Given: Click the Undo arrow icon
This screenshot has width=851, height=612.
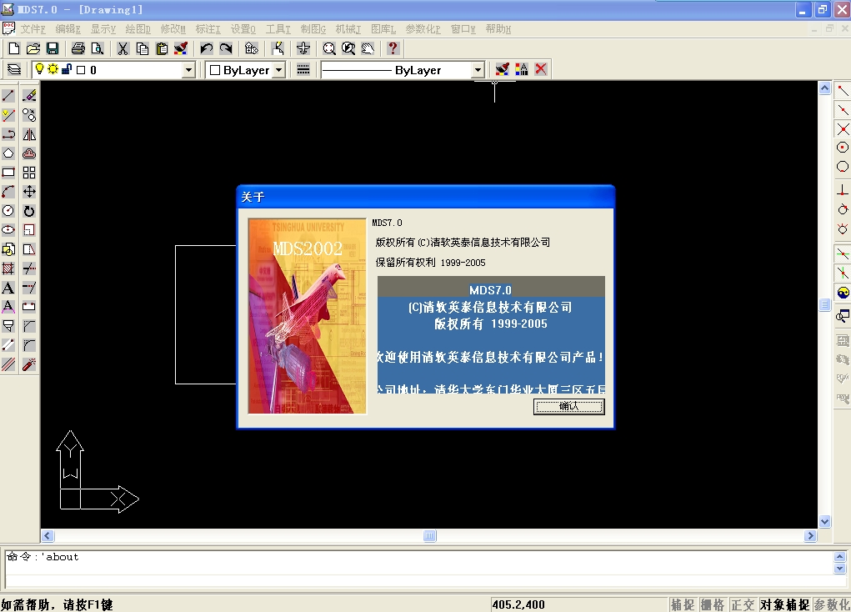Looking at the screenshot, I should [206, 49].
